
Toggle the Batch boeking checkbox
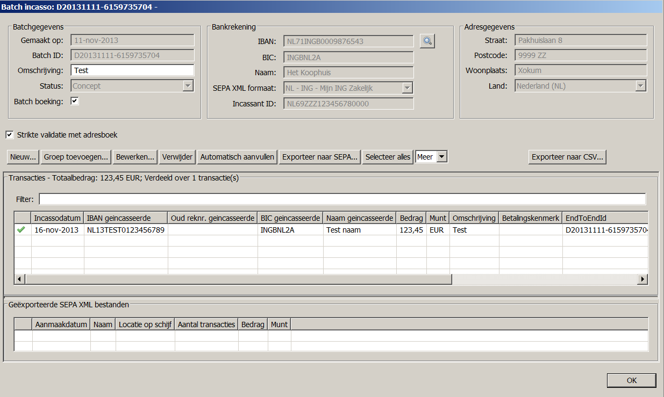(75, 101)
